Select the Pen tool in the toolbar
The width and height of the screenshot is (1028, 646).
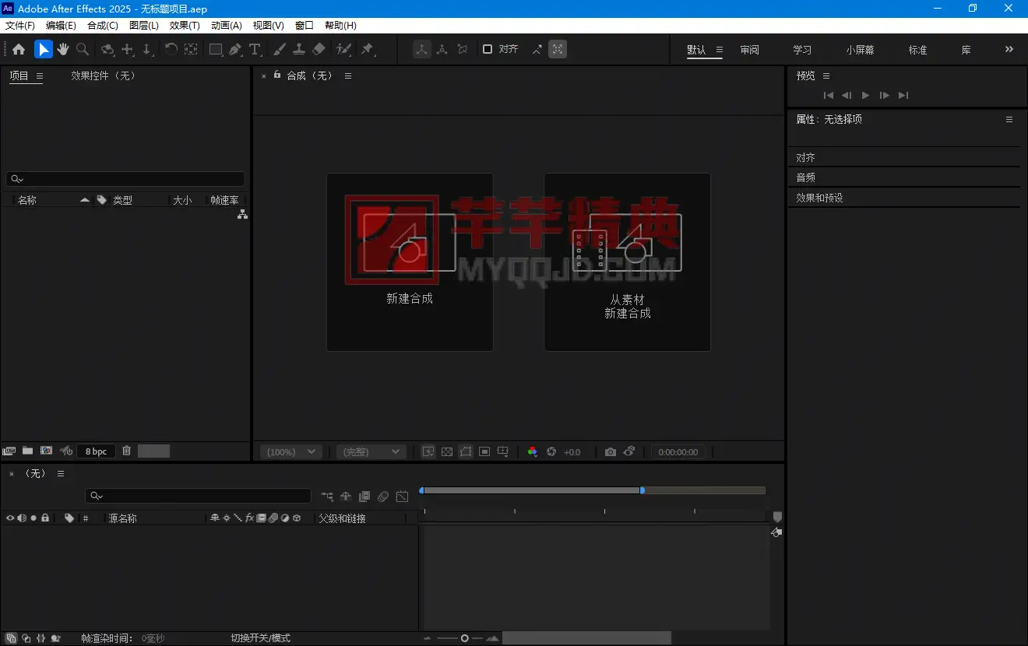(234, 48)
